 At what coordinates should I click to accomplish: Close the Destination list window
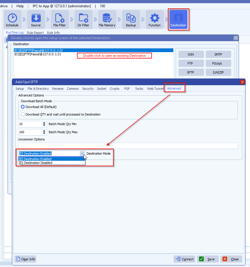(236, 38)
